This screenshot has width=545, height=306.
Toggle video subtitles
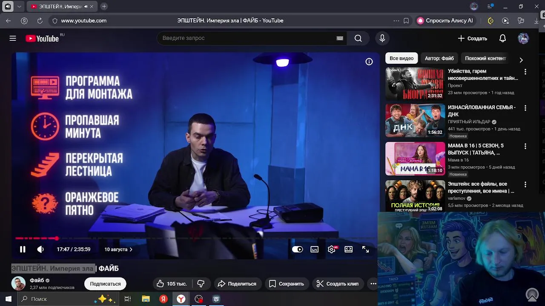(x=314, y=249)
